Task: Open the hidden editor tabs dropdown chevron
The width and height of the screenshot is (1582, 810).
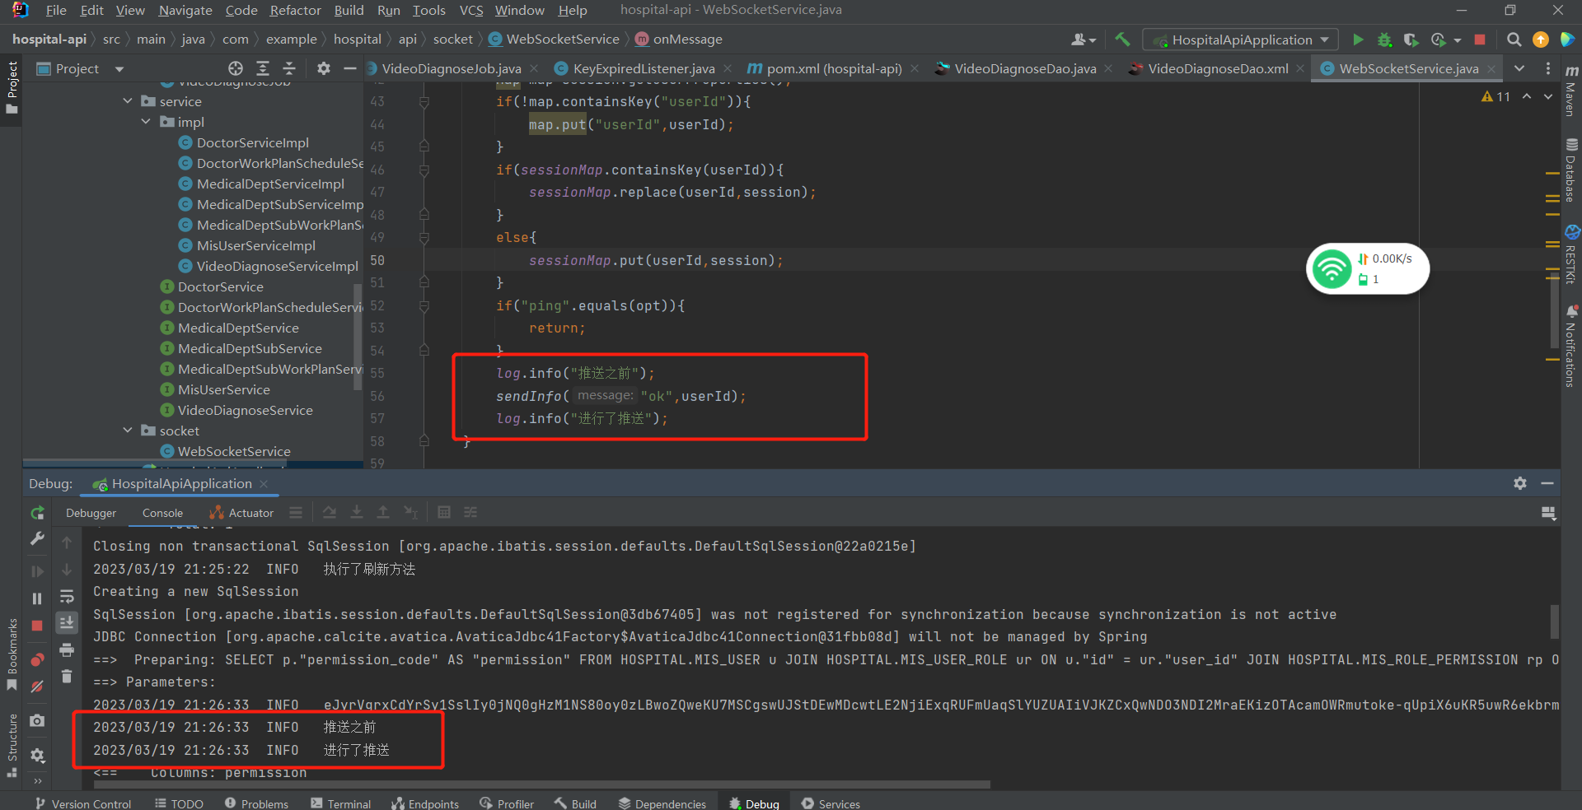Action: click(1519, 68)
